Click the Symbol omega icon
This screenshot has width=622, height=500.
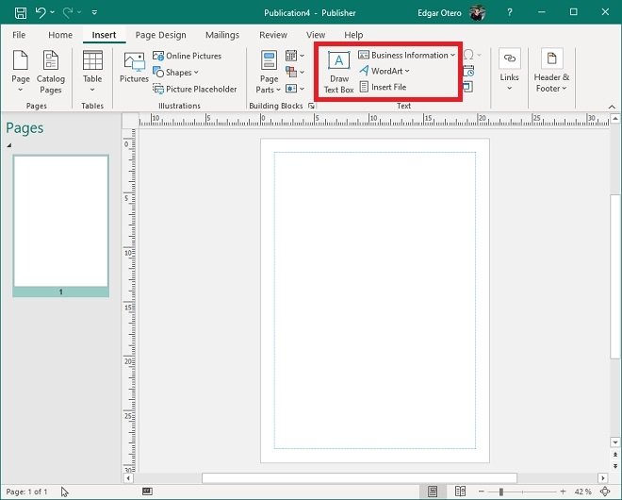(469, 55)
